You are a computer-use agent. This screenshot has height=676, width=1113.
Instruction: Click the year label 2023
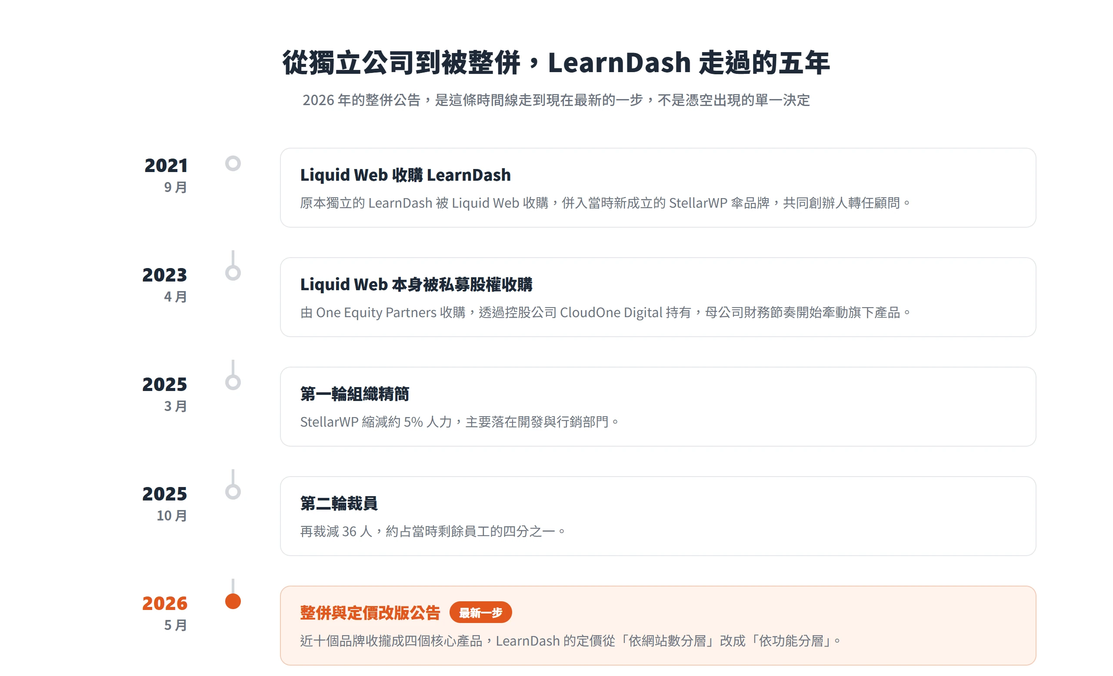(165, 275)
